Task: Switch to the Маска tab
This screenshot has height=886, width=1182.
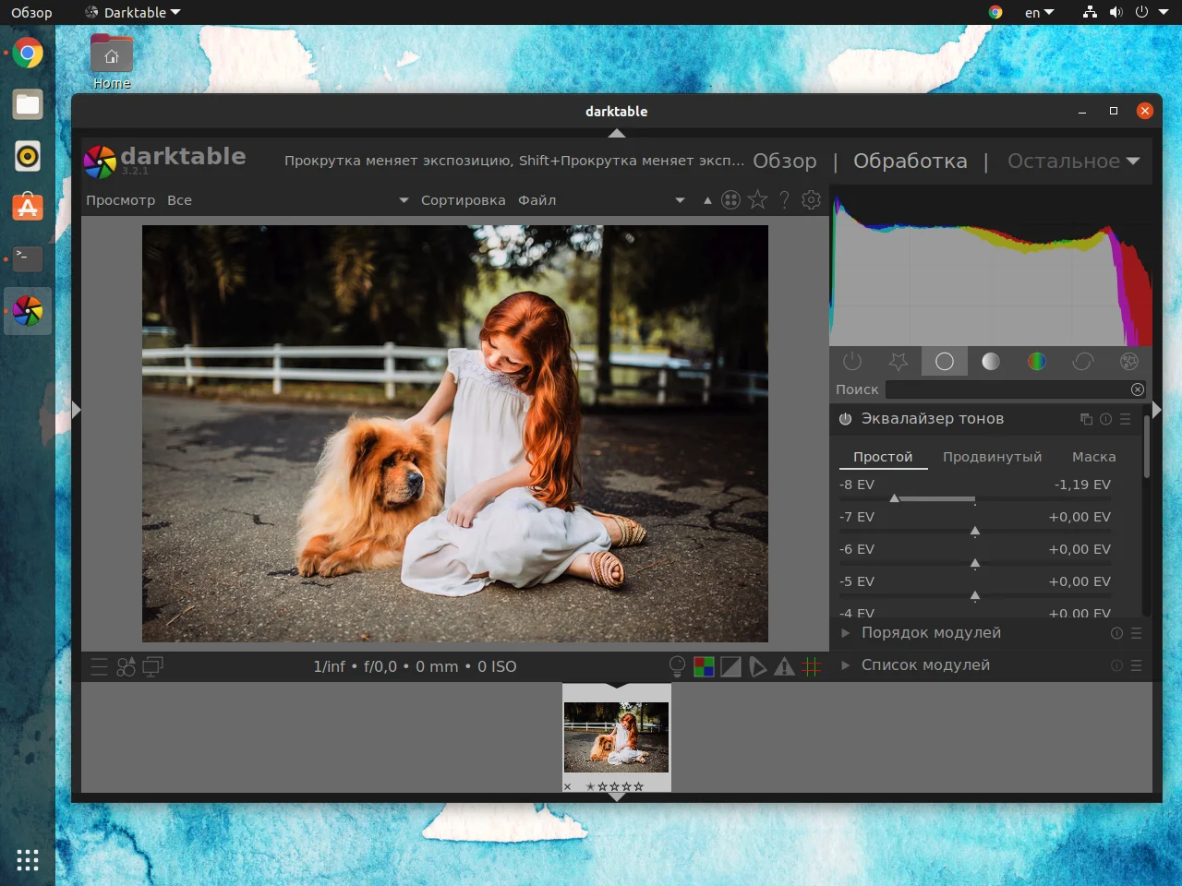Action: [1093, 457]
